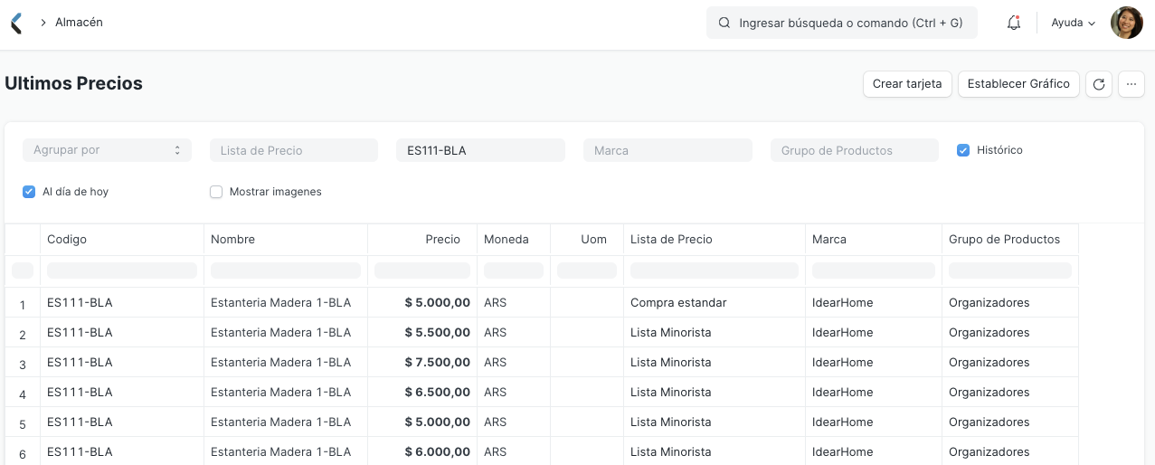Click Organizadores cell in row 6
The width and height of the screenshot is (1155, 465).
1010,451
